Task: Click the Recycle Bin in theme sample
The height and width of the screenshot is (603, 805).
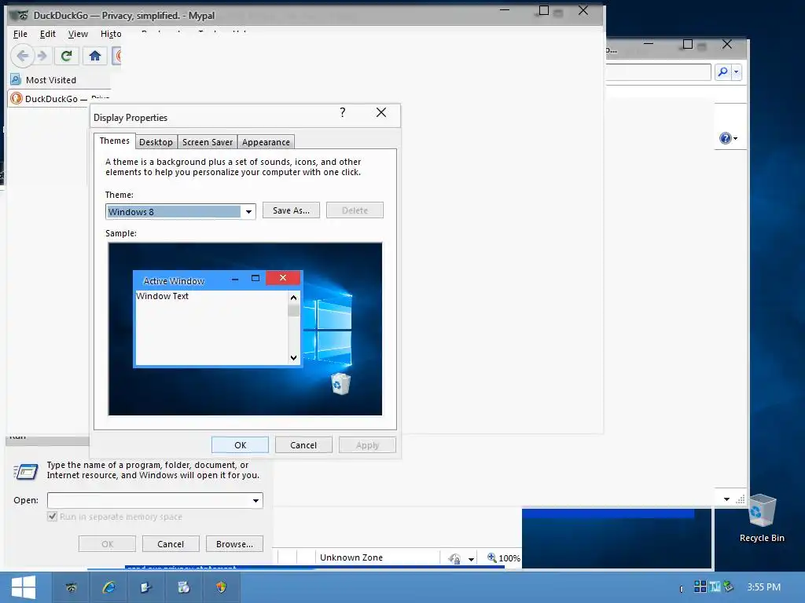Action: [340, 383]
